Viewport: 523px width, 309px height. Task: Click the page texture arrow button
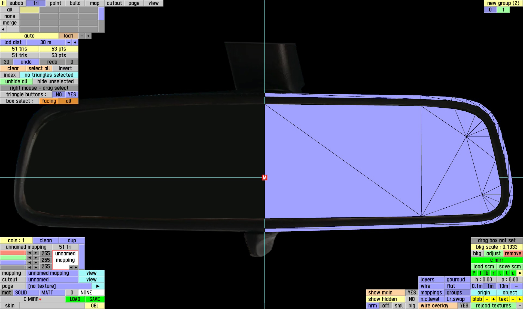tap(98, 286)
